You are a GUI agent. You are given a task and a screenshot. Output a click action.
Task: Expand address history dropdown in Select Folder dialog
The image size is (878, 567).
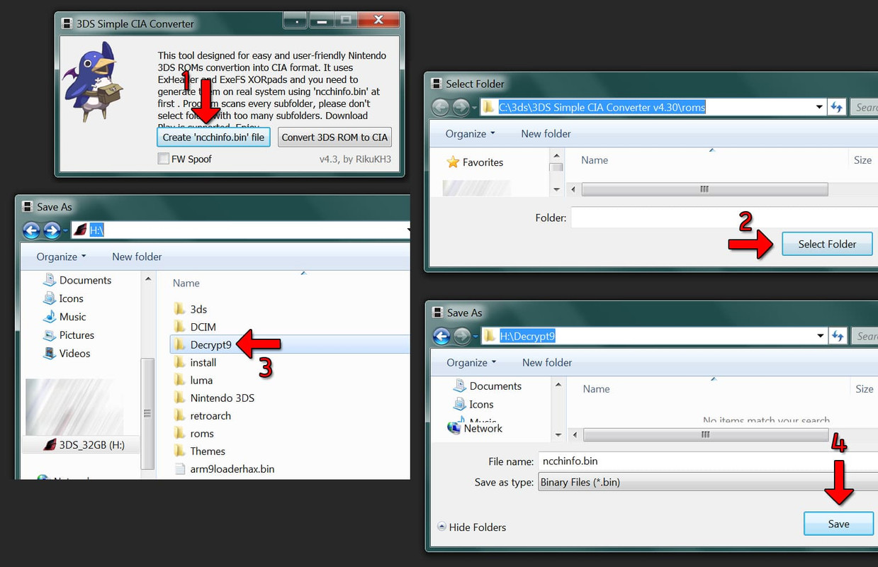[x=820, y=107]
